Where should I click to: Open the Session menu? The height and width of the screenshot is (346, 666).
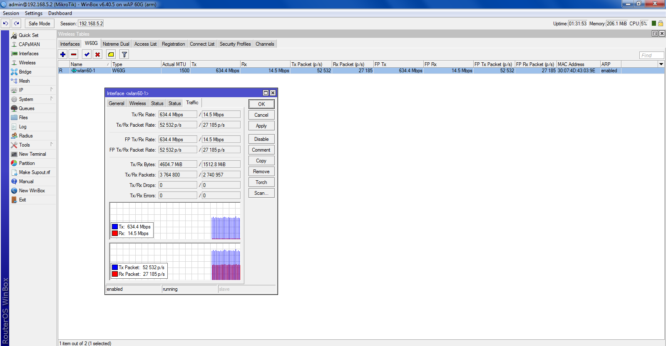[11, 13]
